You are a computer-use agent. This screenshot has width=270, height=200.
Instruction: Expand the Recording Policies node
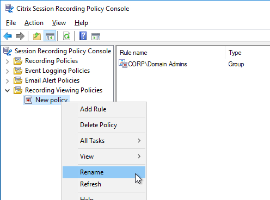coord(7,61)
